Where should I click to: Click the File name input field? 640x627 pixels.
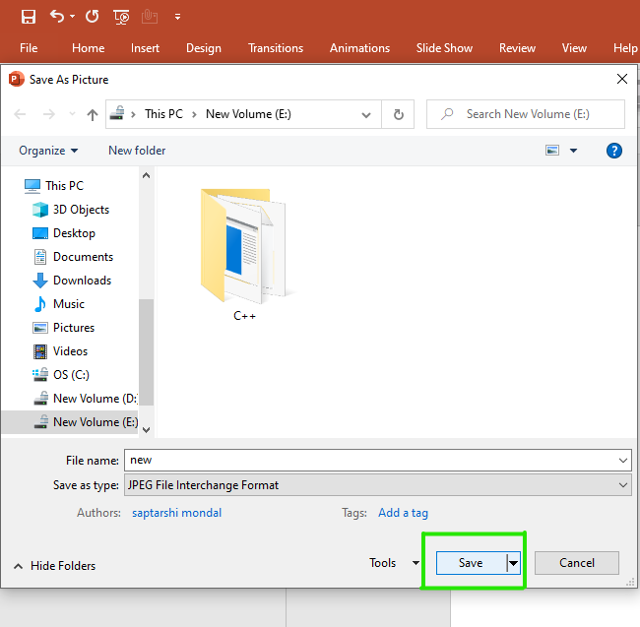[x=370, y=460]
